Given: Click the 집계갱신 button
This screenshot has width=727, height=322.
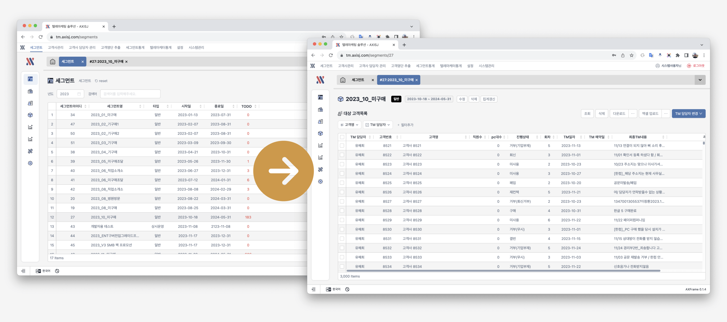Looking at the screenshot, I should click(x=488, y=99).
